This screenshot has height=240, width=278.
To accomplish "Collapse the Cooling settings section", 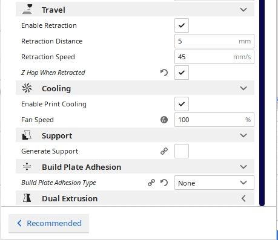I will coord(243,88).
